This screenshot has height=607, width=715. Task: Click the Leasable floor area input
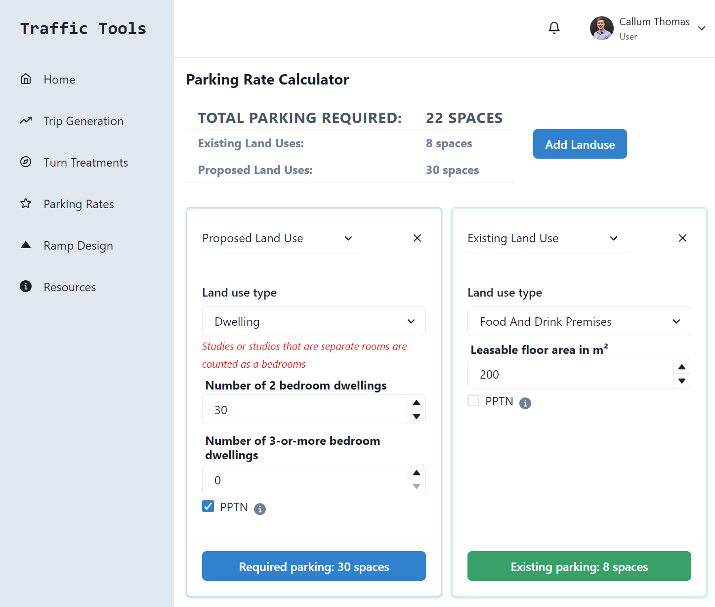(570, 374)
